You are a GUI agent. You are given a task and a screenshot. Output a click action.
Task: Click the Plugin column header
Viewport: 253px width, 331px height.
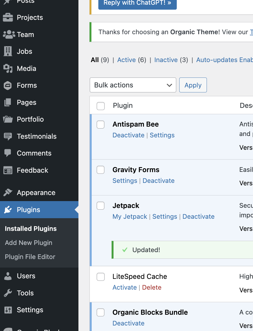(123, 106)
